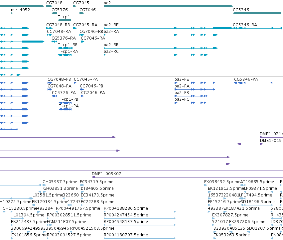Click the GH05937.3prime EST label
The height and width of the screenshot is (240, 283).
pyautogui.click(x=60, y=182)
